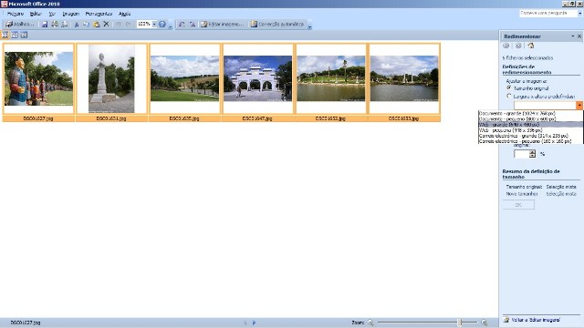Open the Ajuda menu
The image size is (584, 328).
(x=124, y=14)
